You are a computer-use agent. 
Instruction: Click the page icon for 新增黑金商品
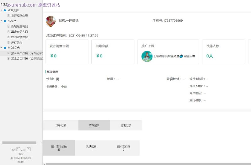pos(8,26)
